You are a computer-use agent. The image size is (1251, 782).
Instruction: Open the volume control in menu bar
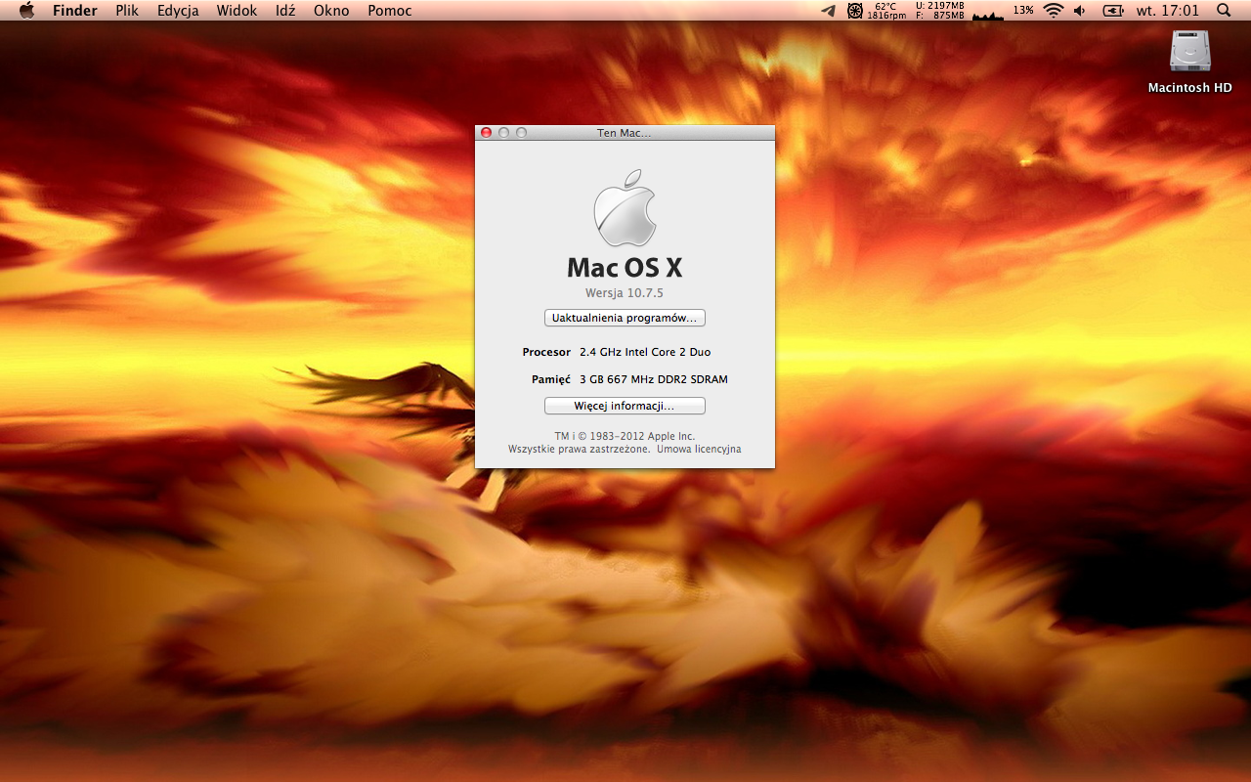pos(1080,11)
